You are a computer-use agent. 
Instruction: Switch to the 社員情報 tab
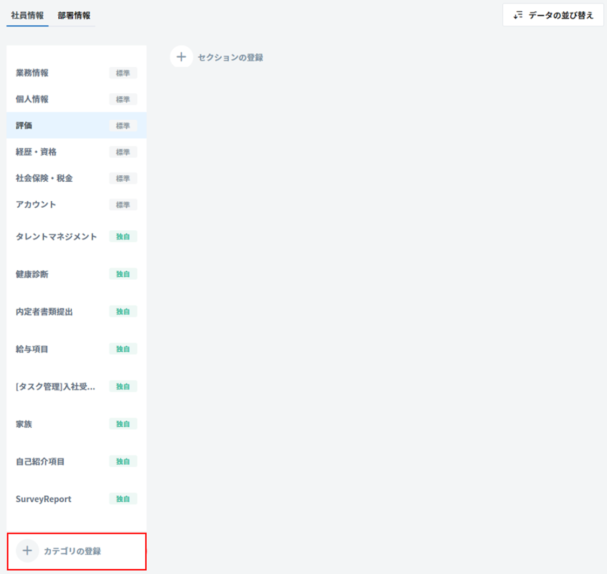28,15
